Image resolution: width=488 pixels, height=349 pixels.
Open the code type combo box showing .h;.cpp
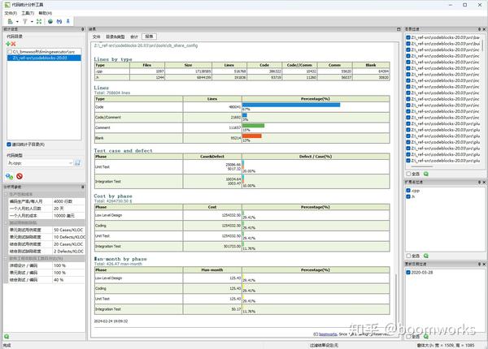(40, 163)
